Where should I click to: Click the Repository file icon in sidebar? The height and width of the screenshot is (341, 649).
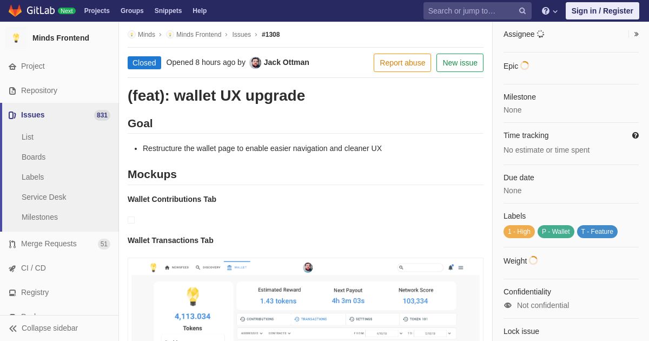pyautogui.click(x=12, y=91)
